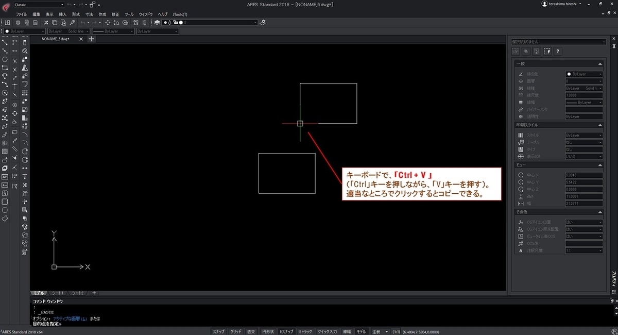The width and height of the screenshot is (618, 335).
Task: Toggle モデル button in status bar
Action: 362,332
